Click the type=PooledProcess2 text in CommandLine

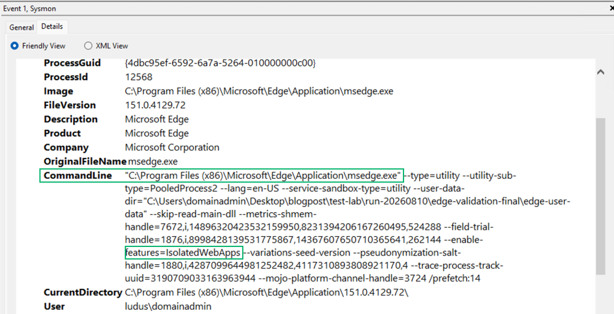pyautogui.click(x=171, y=188)
